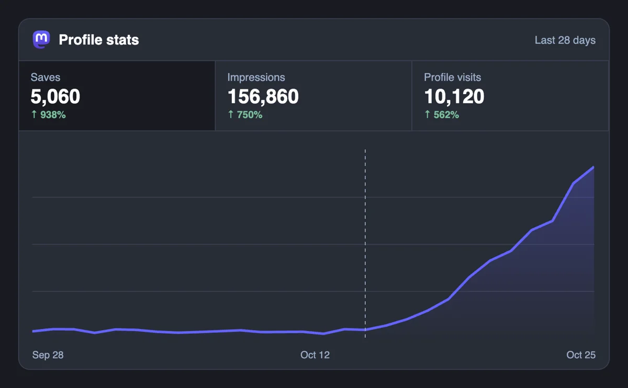
Task: Click the Sep 28 axis label
Action: click(x=48, y=355)
